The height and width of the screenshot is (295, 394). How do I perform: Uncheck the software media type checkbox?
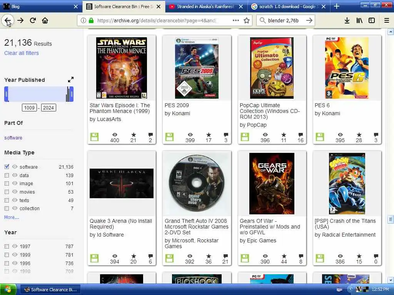[7, 167]
